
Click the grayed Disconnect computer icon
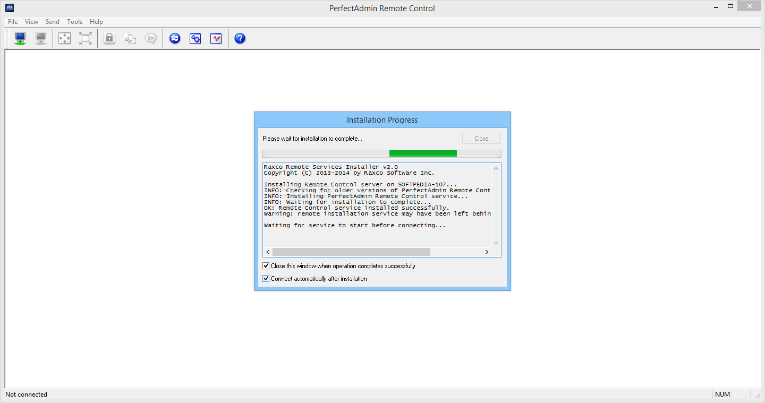click(x=41, y=38)
